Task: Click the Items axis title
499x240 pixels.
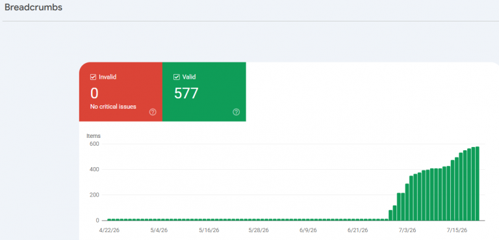Action: 94,136
